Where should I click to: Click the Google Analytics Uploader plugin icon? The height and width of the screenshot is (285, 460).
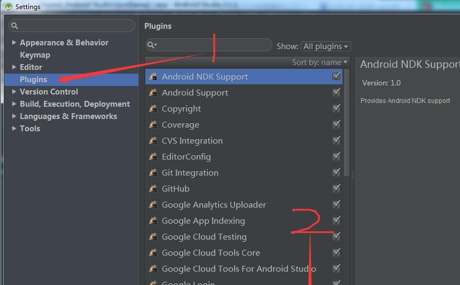click(153, 204)
